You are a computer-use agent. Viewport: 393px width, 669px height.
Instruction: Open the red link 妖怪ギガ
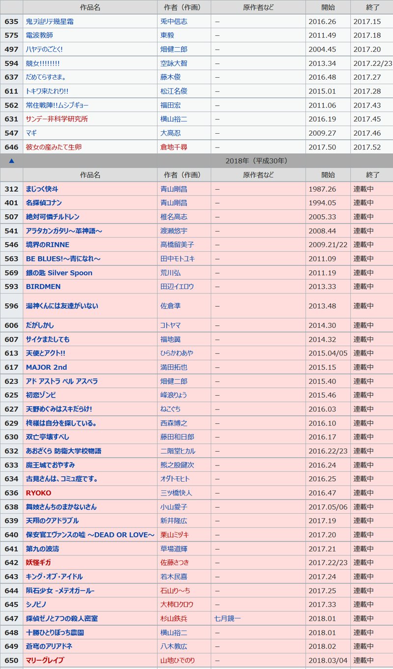coord(38,562)
